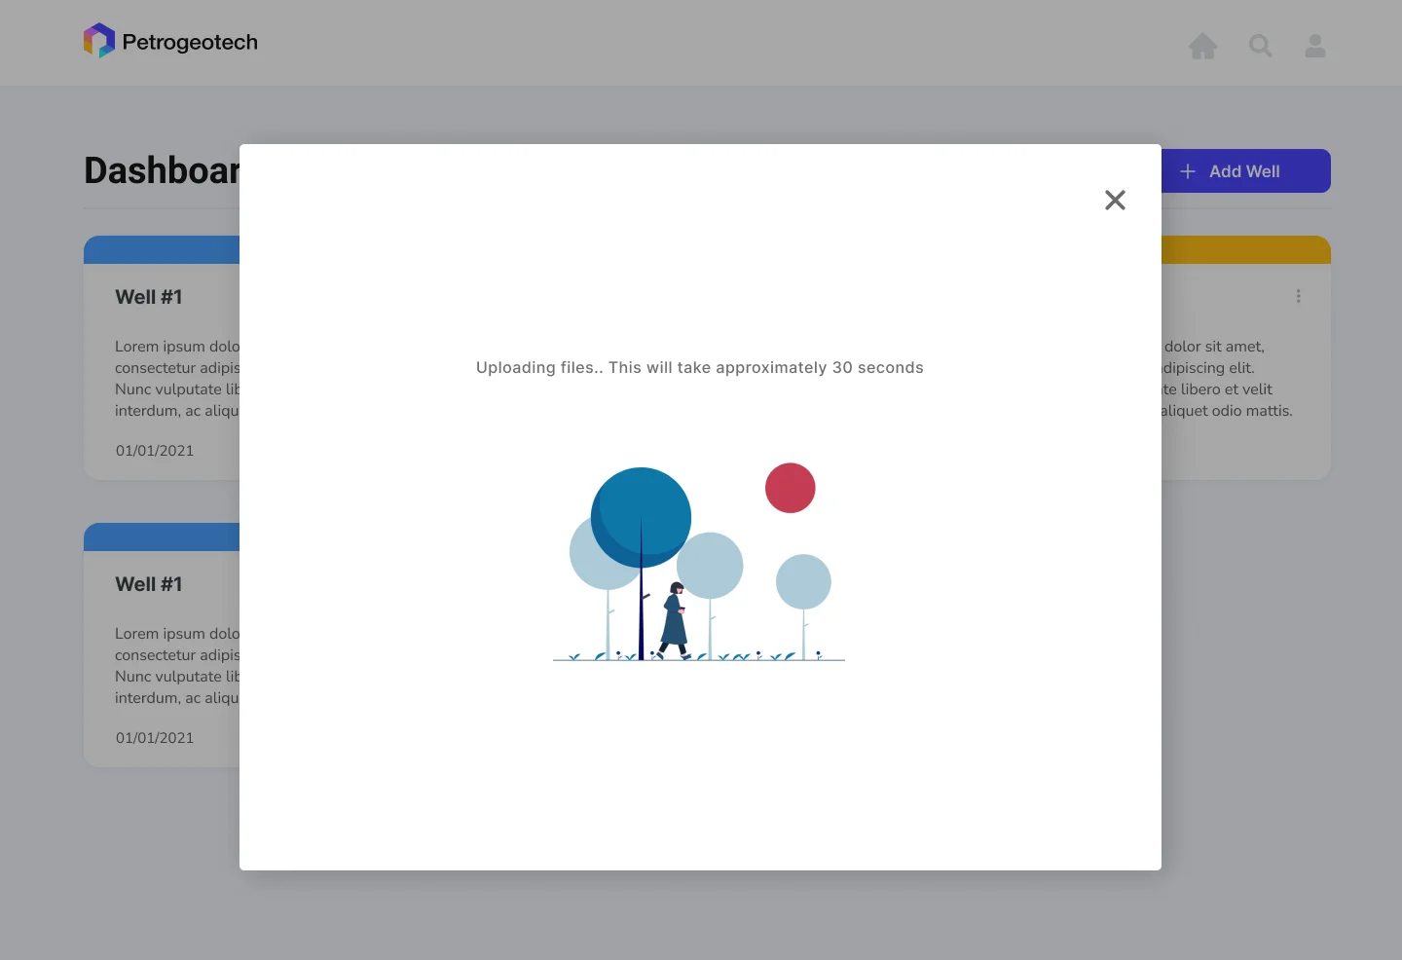Click the red circle in illustration

coord(791,488)
